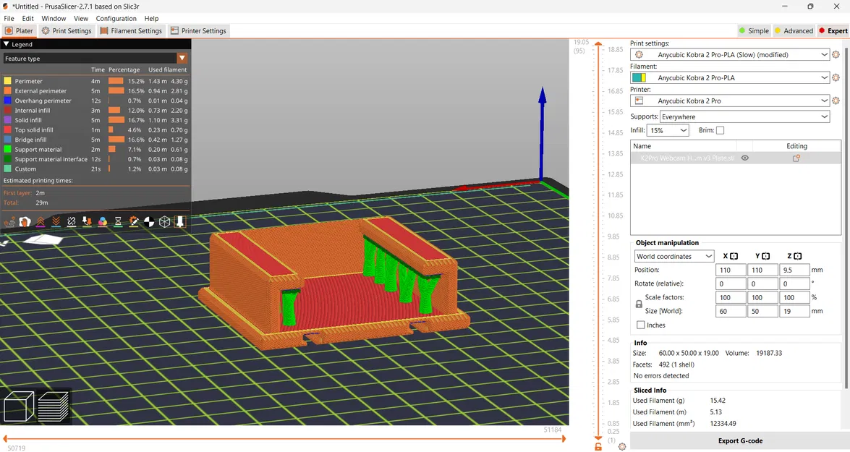Hide the K2Pro Webcam object via eye icon

pos(744,158)
